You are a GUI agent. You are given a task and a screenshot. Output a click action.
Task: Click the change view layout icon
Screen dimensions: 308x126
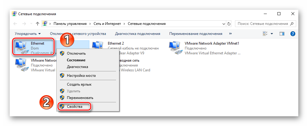[266, 34]
